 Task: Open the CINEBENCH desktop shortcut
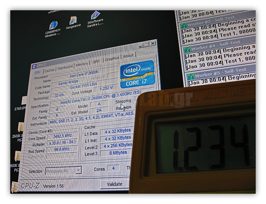coord(53,26)
